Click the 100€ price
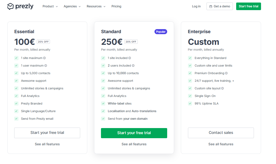The image size is (276, 164). 24,42
